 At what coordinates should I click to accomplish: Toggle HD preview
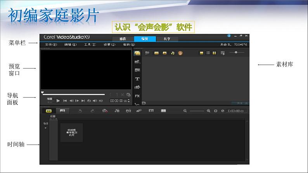click(101, 101)
